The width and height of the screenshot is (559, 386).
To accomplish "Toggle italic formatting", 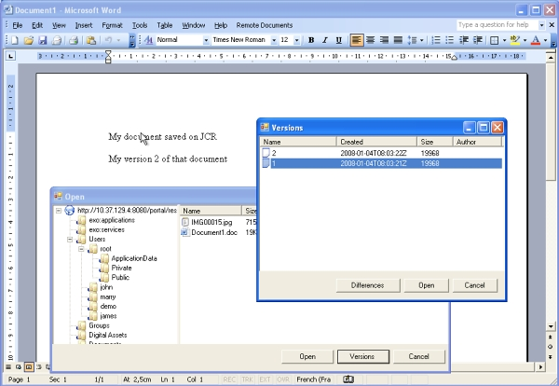I will point(325,40).
